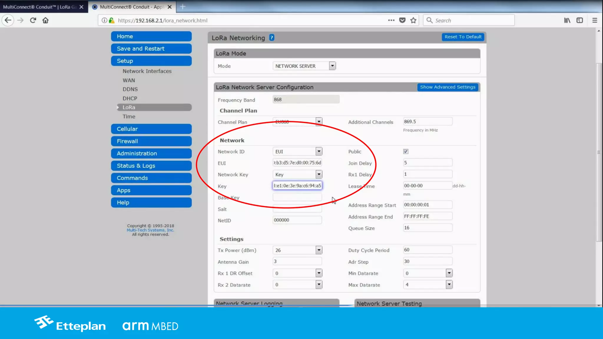
Task: Click the Join Delay input field
Action: (x=427, y=163)
